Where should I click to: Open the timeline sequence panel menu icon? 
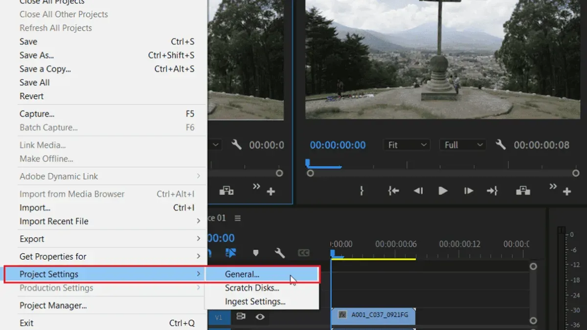click(x=238, y=218)
